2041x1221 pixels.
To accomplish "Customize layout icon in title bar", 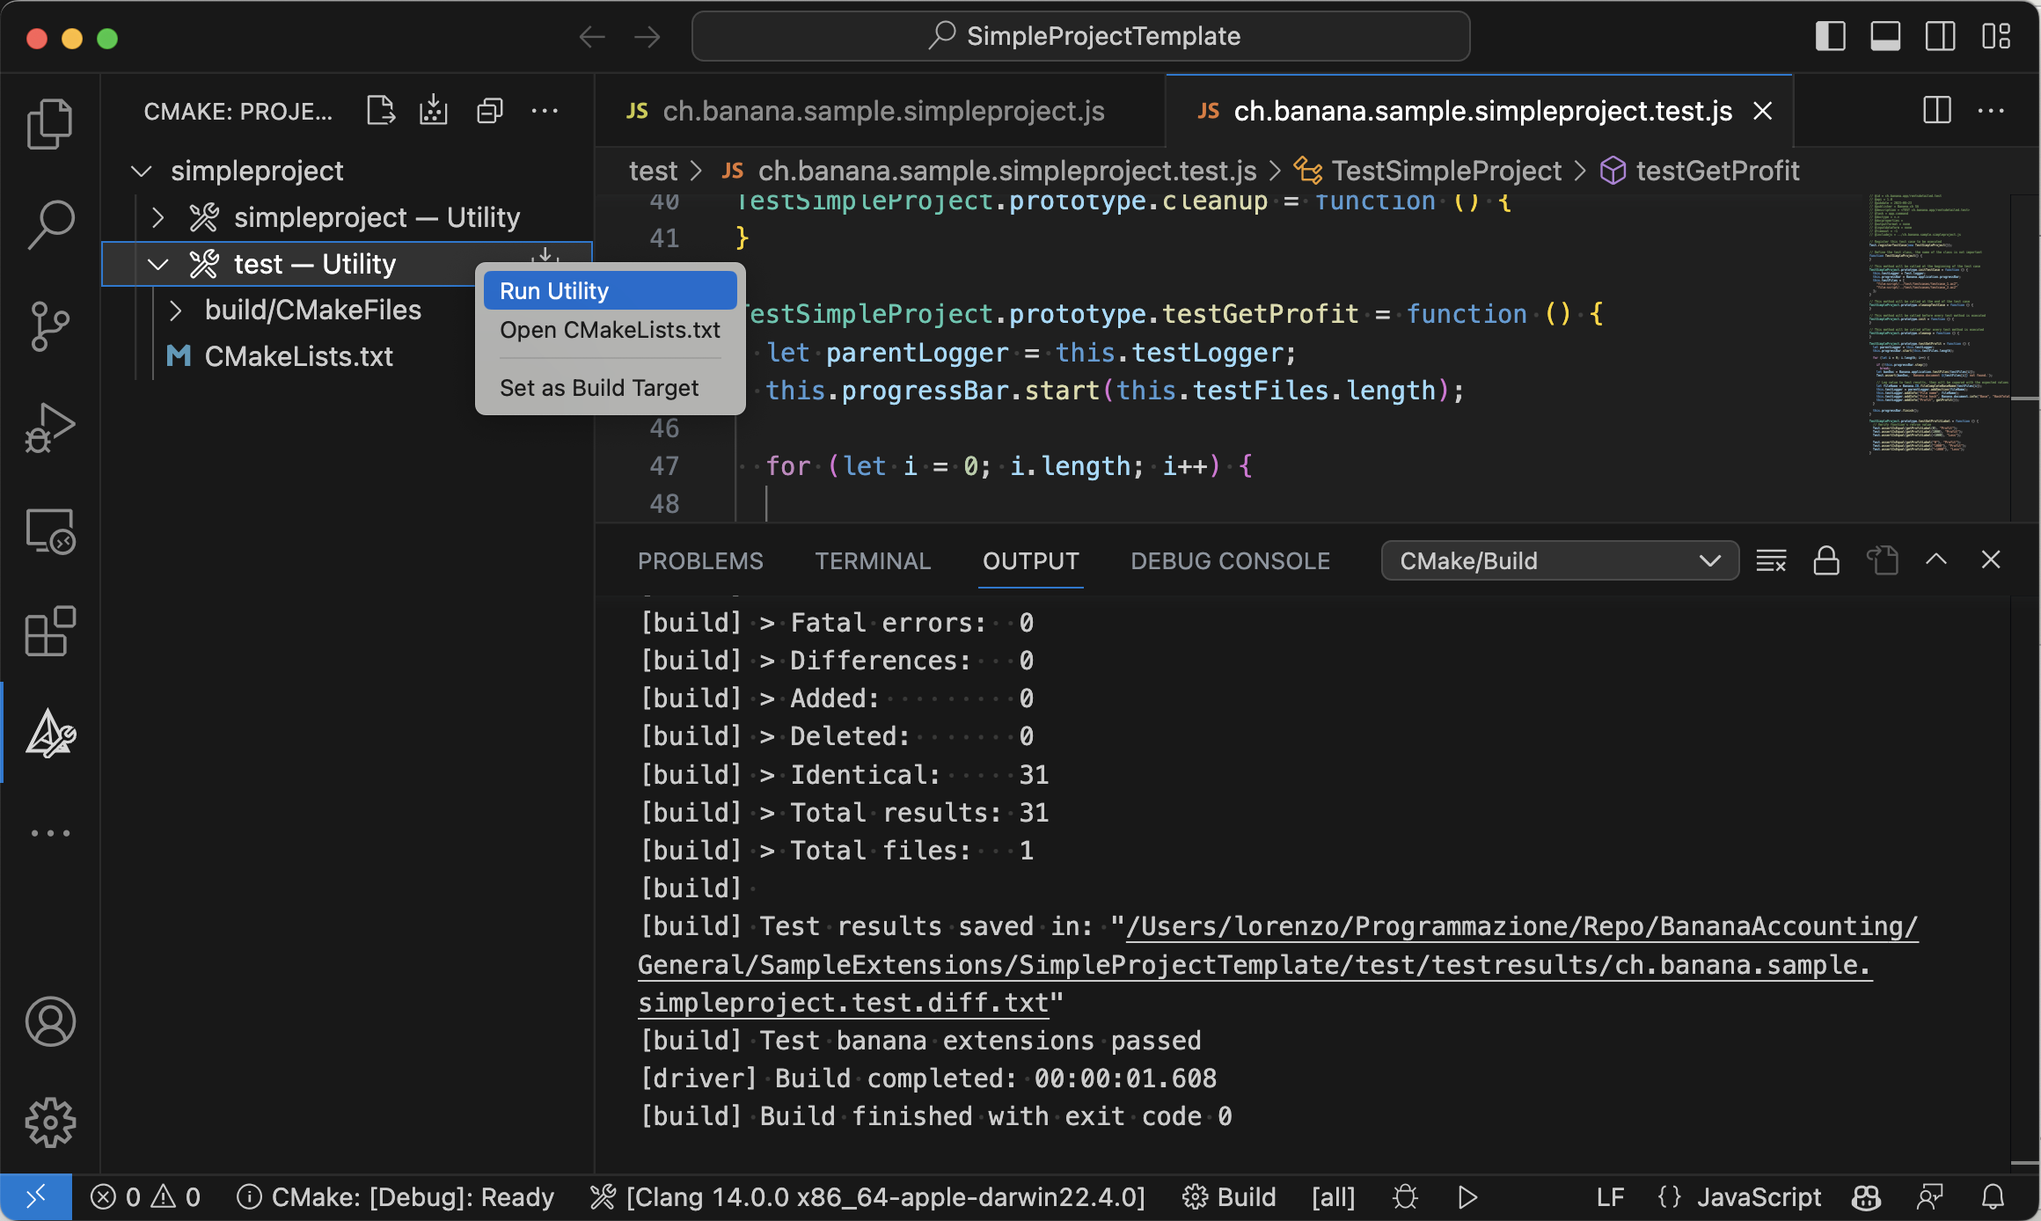I will 1996,37.
